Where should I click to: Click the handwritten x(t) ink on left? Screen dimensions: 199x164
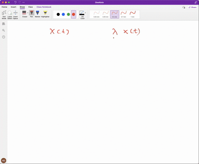click(x=59, y=31)
